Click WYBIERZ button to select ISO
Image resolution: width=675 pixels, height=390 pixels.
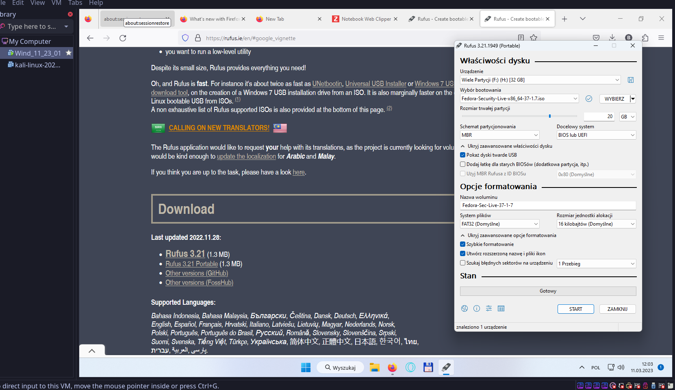tap(614, 99)
